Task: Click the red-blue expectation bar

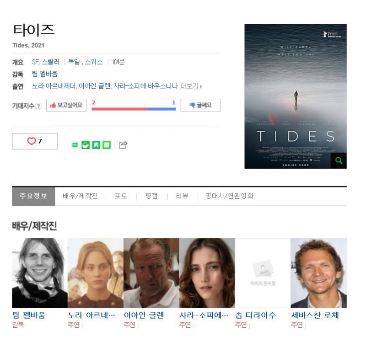Action: click(134, 109)
